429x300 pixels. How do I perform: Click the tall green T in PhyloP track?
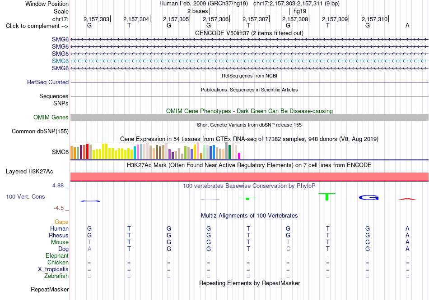[x=327, y=196]
